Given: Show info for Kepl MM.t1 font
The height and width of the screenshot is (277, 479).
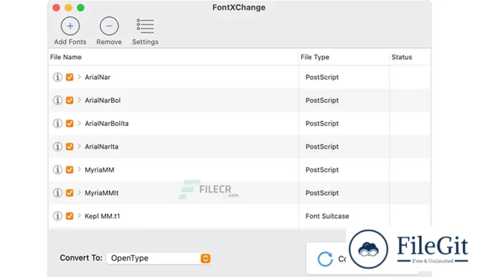Looking at the screenshot, I should [57, 216].
